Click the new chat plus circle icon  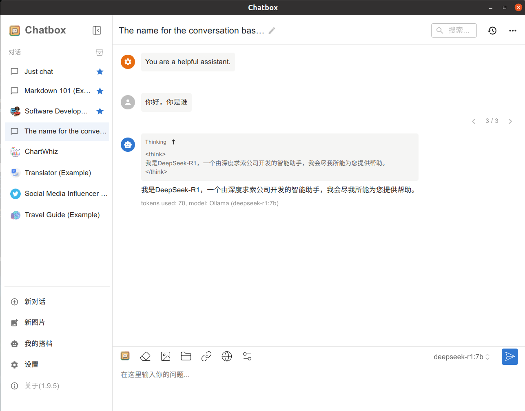tap(15, 302)
